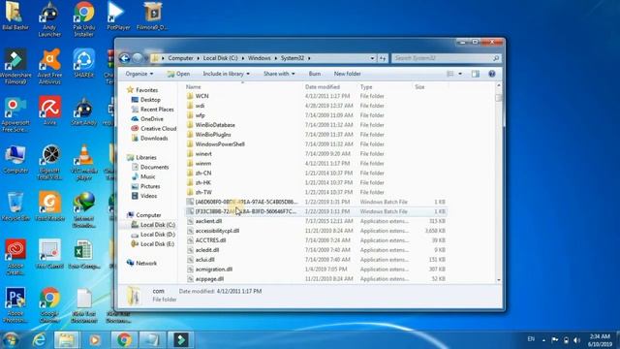Refresh the System32 folder view
The height and width of the screenshot is (349, 620).
pos(383,58)
